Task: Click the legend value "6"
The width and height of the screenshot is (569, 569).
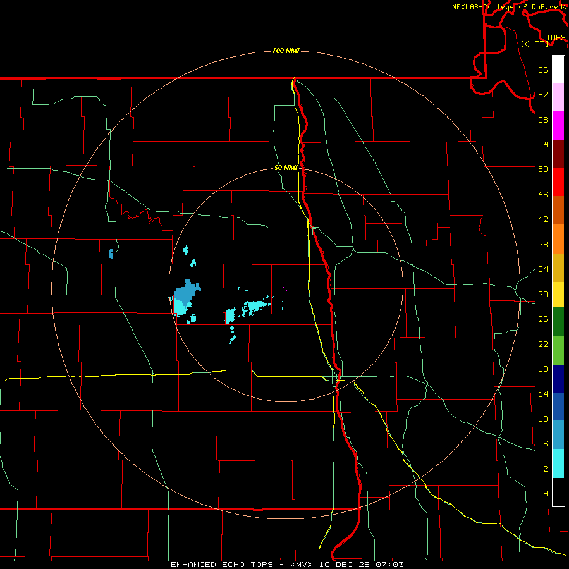Action: point(546,444)
